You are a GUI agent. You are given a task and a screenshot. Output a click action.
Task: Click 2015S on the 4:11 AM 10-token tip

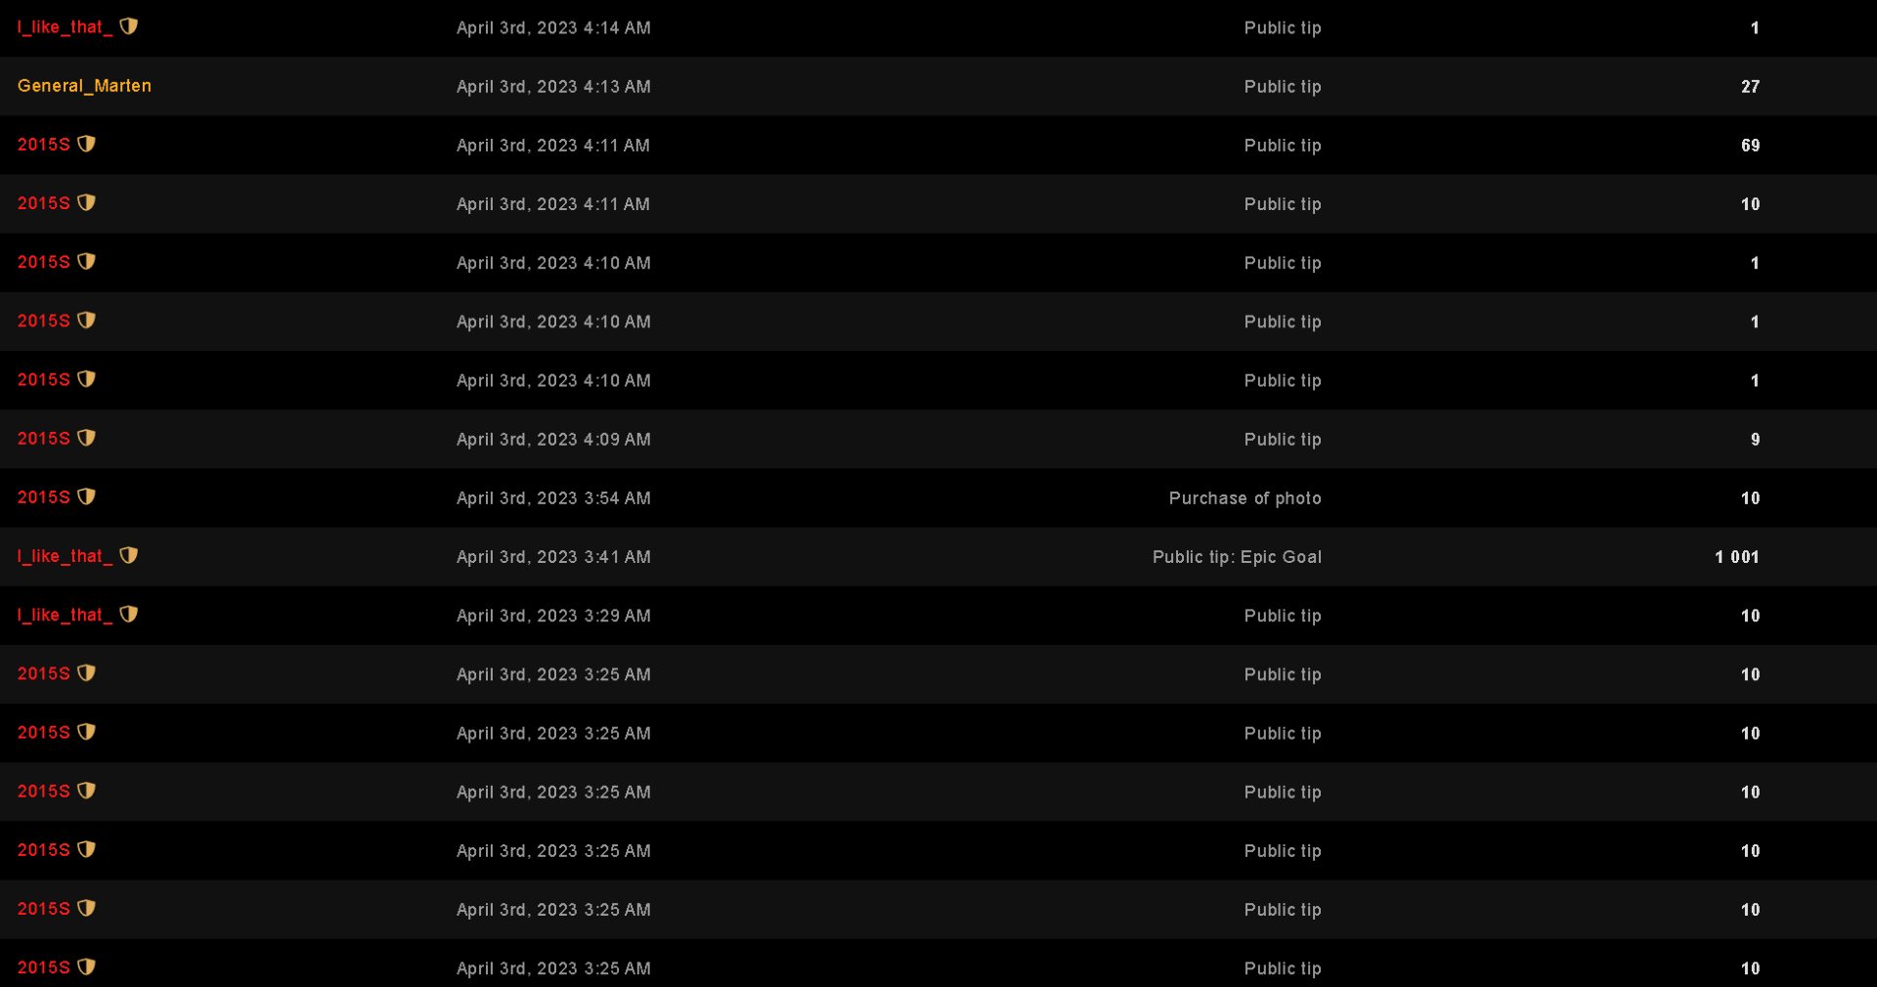pos(44,203)
